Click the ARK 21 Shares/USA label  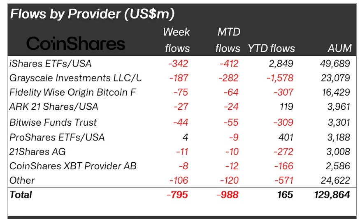[x=54, y=107]
